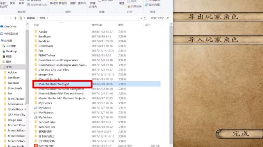Select Image-Line folder in file list
263x147 pixels.
(x=46, y=74)
